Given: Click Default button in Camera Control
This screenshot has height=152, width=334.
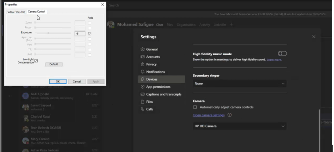Looking at the screenshot, I should click(54, 64).
